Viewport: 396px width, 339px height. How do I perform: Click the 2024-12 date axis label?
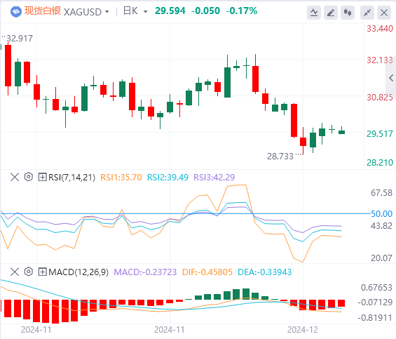click(x=303, y=330)
